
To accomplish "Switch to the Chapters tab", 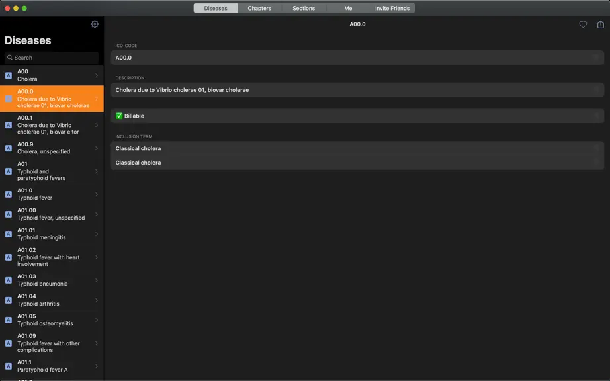I will pyautogui.click(x=259, y=8).
